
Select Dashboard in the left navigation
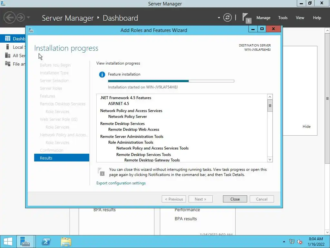pyautogui.click(x=13, y=39)
